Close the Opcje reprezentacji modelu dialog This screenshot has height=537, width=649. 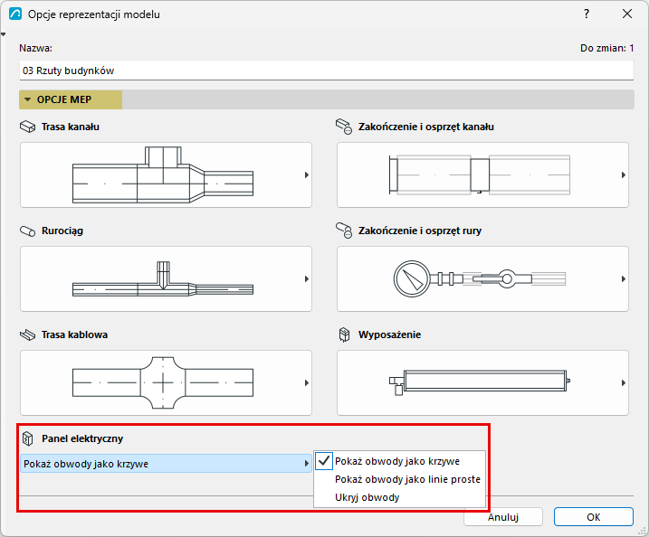[627, 14]
